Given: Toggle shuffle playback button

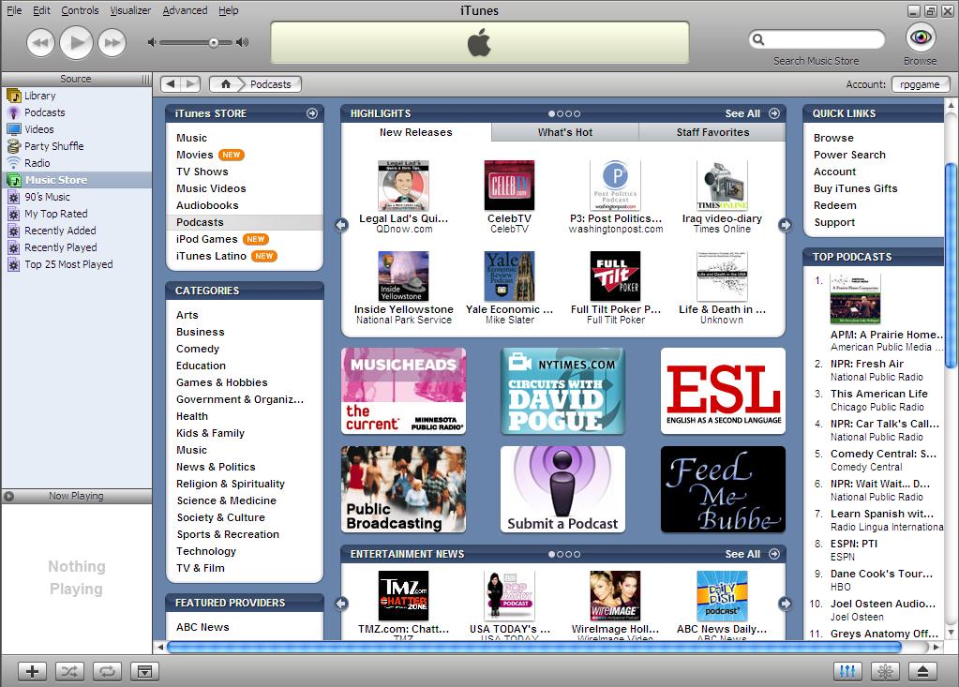Looking at the screenshot, I should (x=69, y=672).
